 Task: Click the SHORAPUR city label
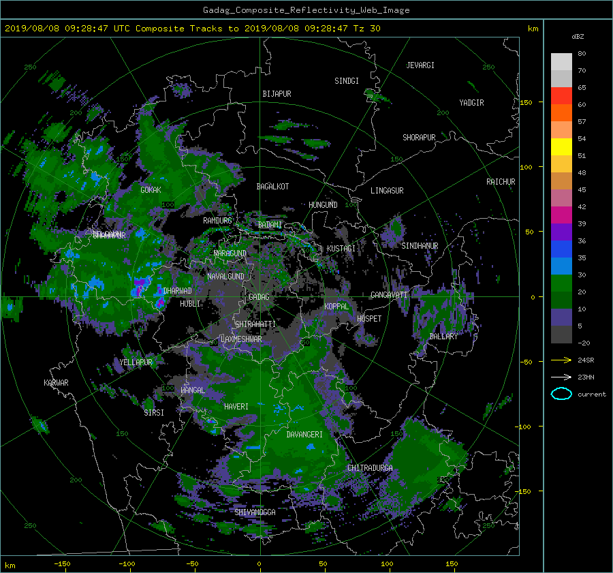tap(419, 138)
